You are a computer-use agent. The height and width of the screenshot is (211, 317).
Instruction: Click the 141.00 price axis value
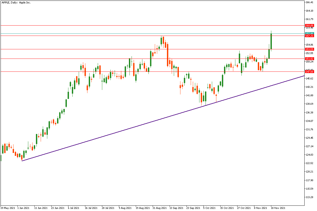(x=310, y=95)
